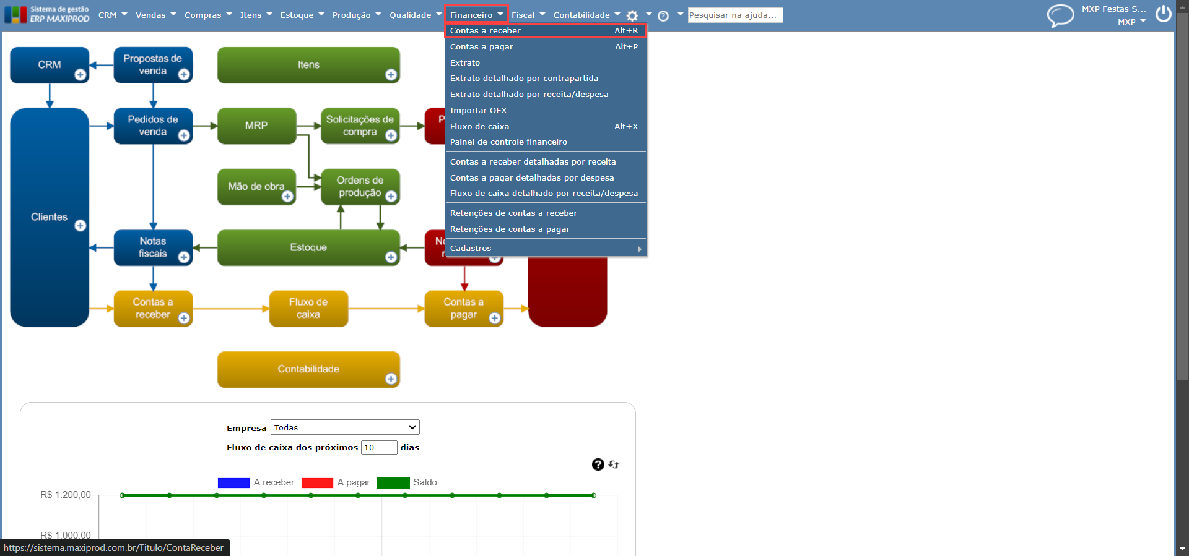Open the CRM dropdown menu
This screenshot has width=1189, height=556.
113,15
